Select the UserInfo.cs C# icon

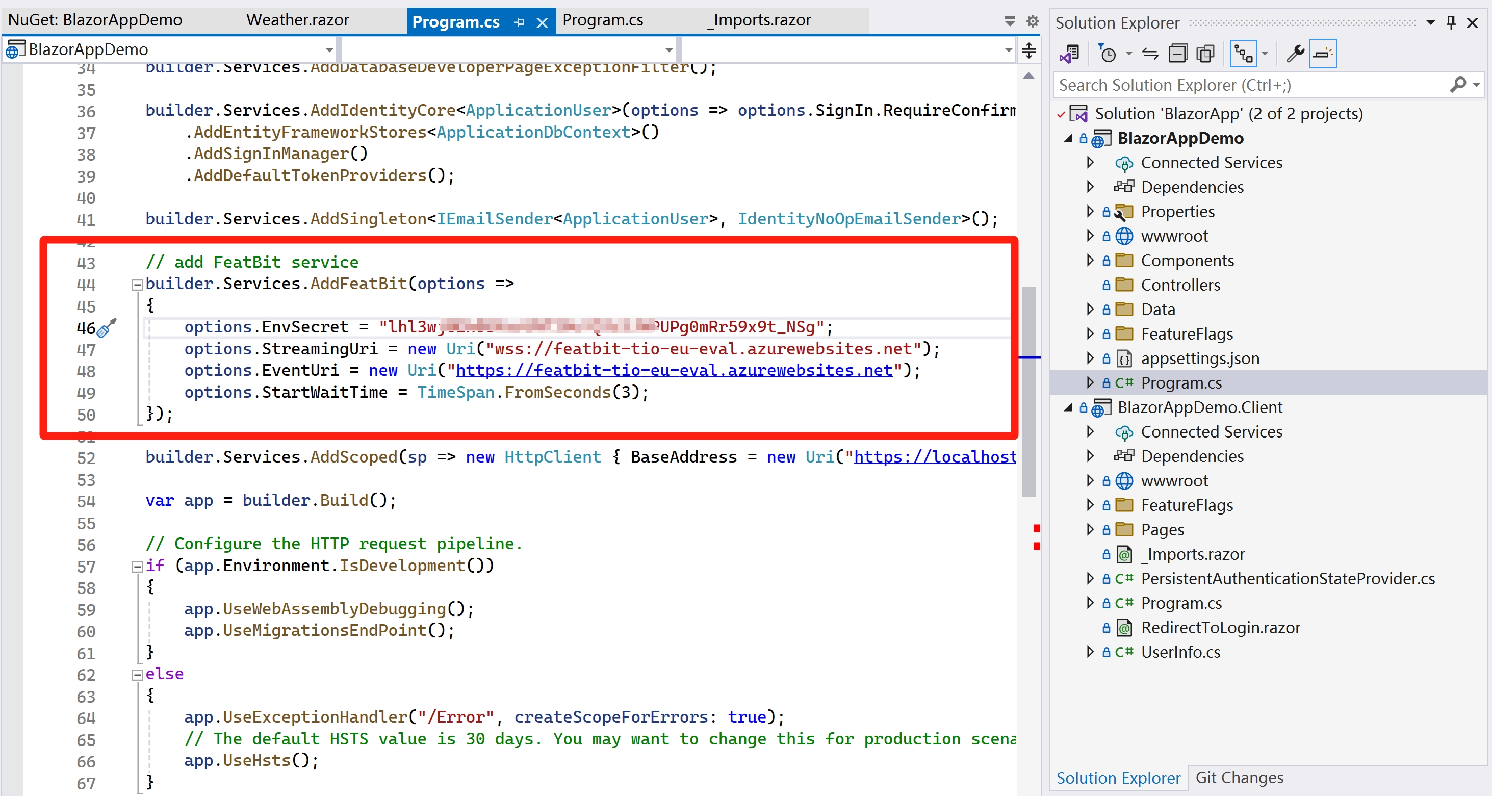click(x=1124, y=652)
